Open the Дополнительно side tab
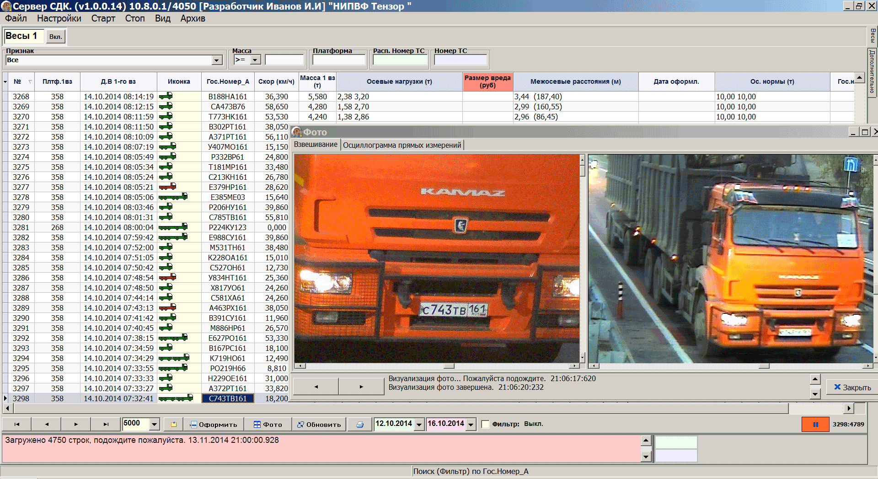 pyautogui.click(x=873, y=72)
